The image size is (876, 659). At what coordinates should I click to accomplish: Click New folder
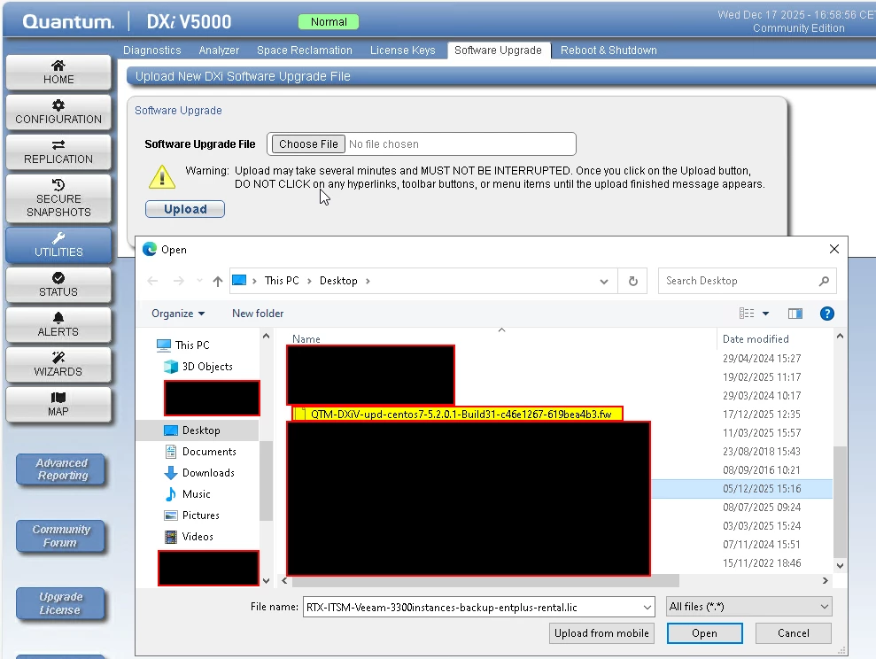pyautogui.click(x=258, y=314)
